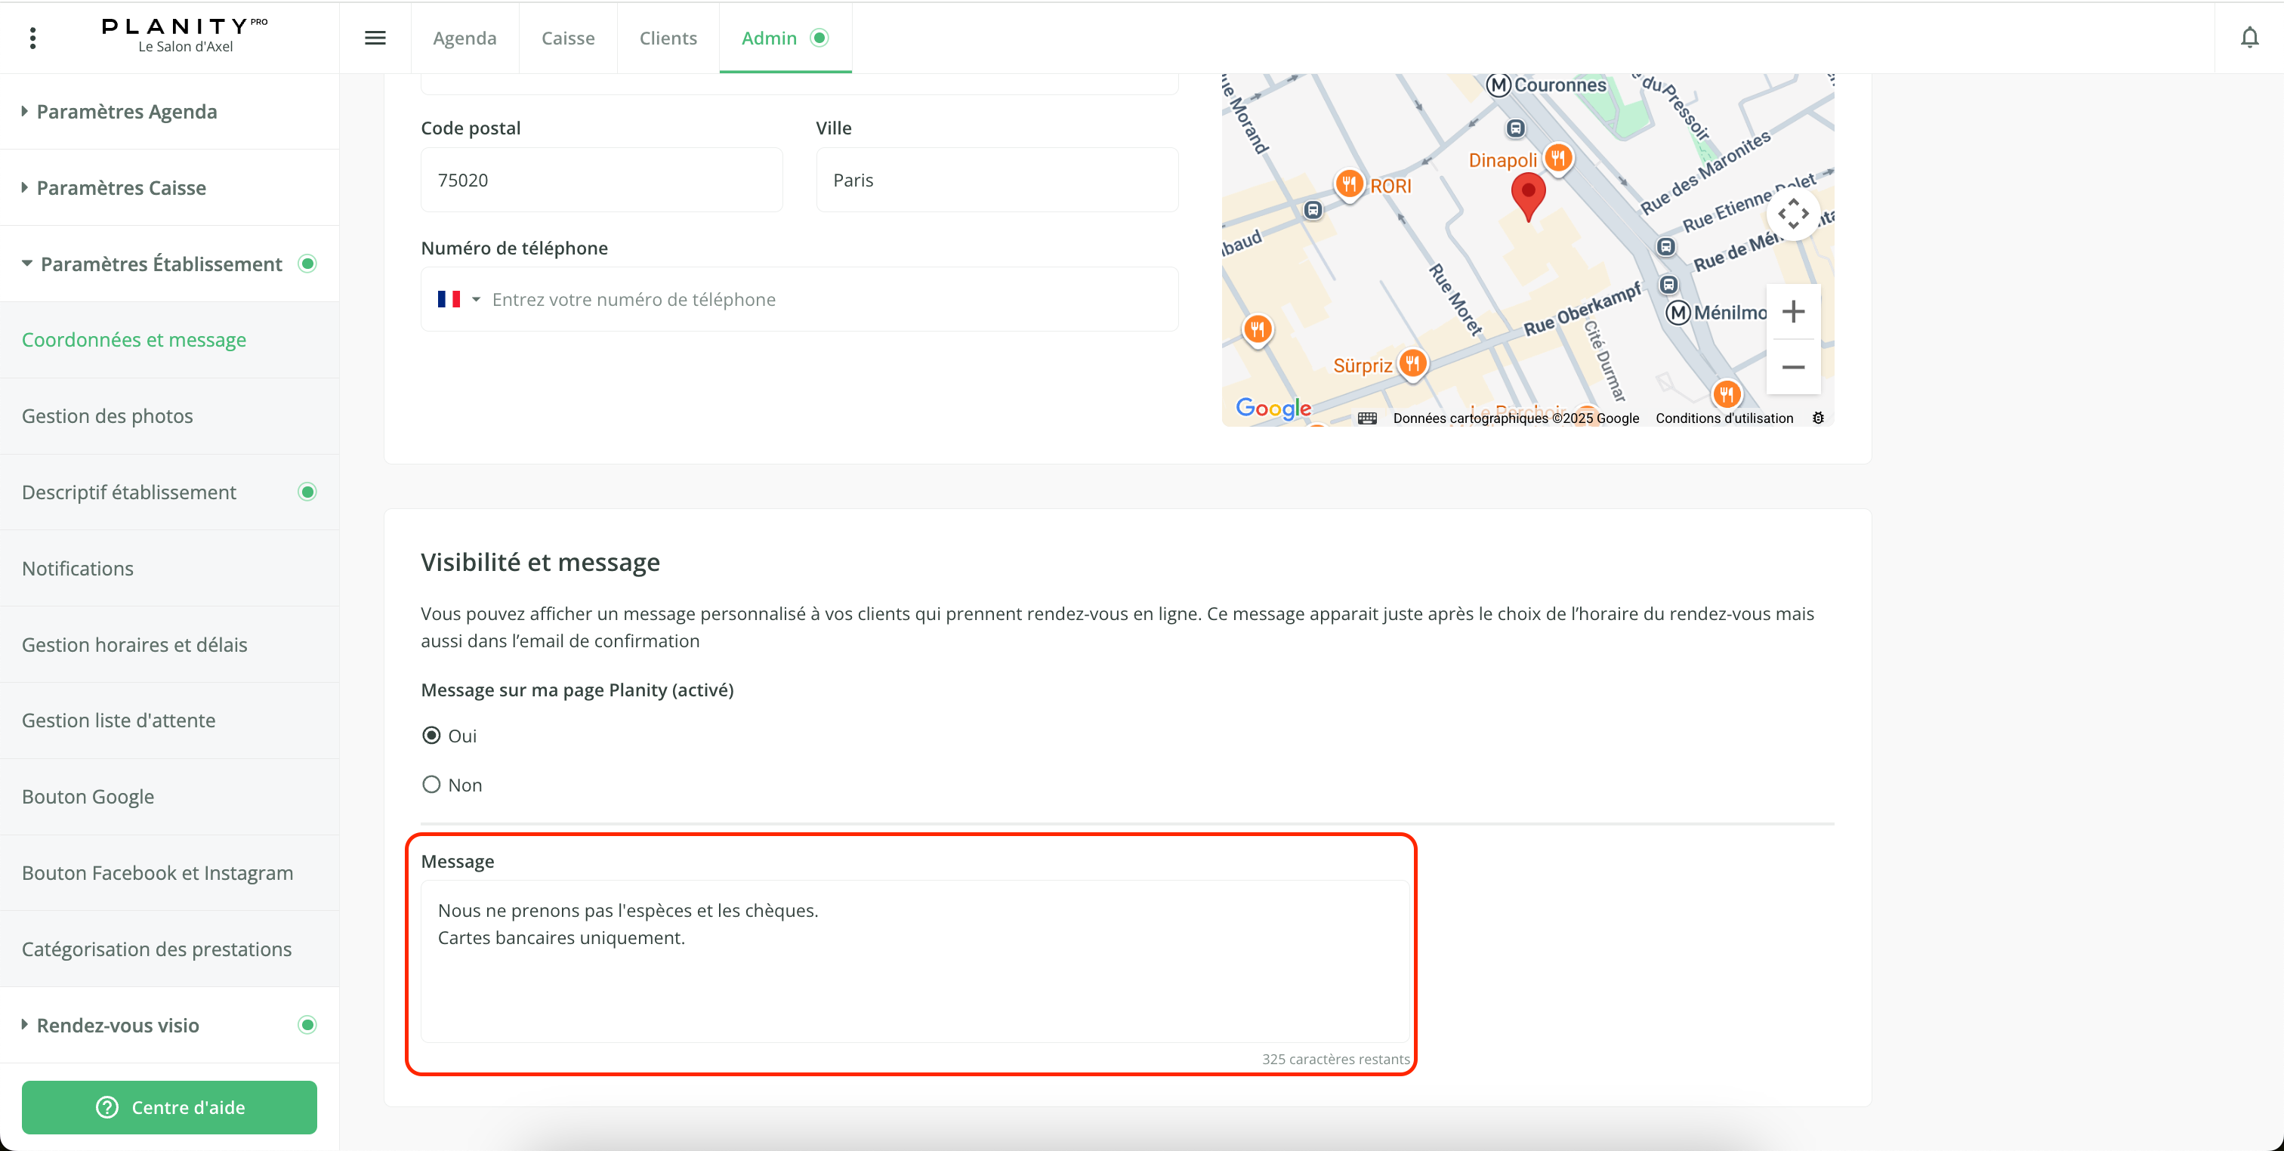Expand Paramètres Agenda section

pyautogui.click(x=127, y=112)
